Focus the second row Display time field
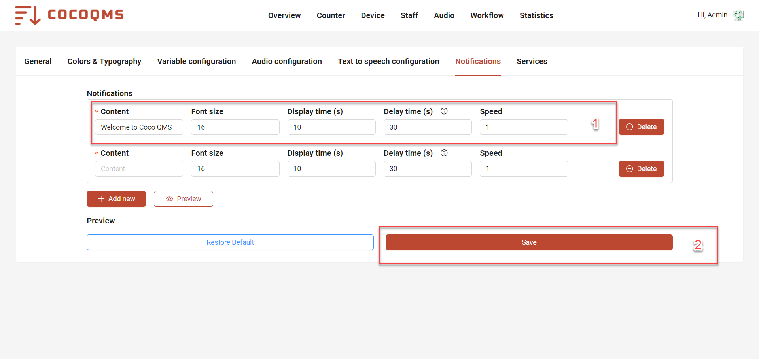 coord(331,169)
